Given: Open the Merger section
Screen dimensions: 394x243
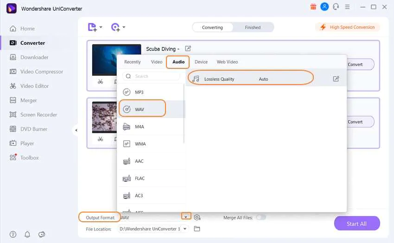Looking at the screenshot, I should (x=23, y=100).
